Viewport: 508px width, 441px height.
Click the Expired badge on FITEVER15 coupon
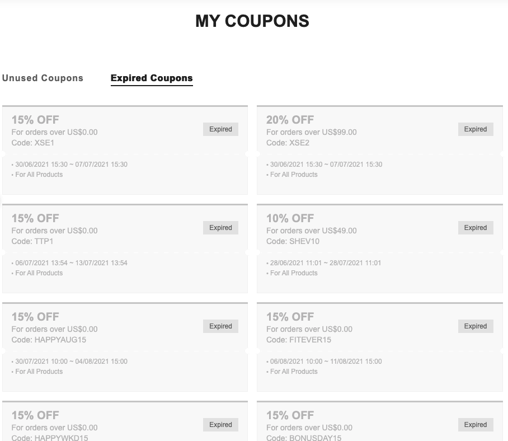pos(476,326)
